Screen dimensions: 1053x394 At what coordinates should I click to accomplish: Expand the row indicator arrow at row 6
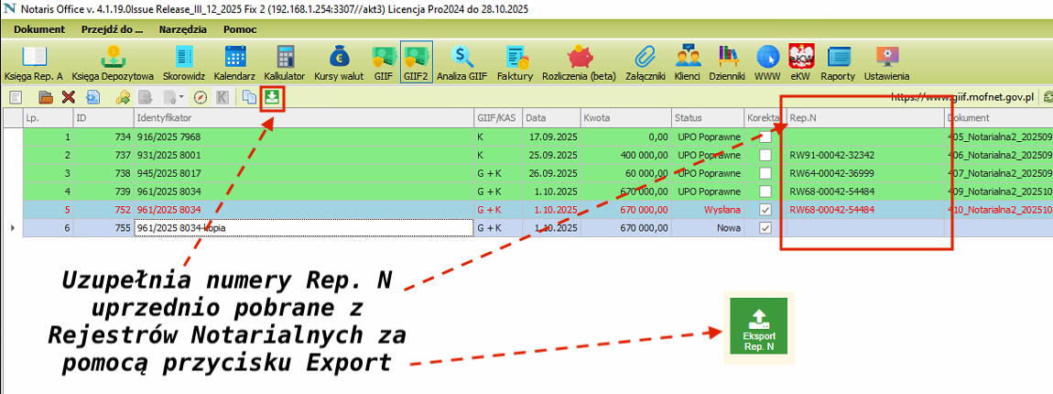click(x=11, y=227)
